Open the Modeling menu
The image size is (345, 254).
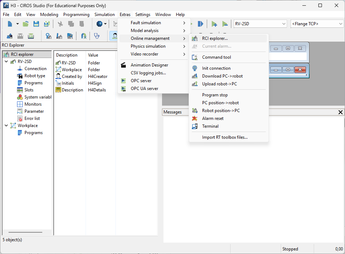49,15
